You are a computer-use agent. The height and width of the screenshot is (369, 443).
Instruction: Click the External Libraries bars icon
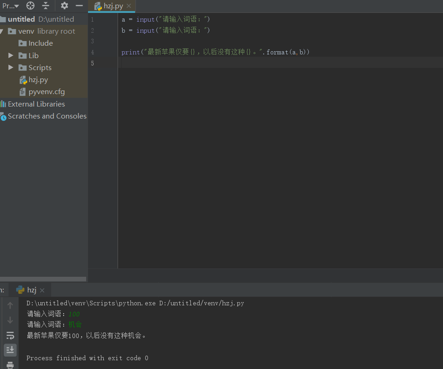3,104
